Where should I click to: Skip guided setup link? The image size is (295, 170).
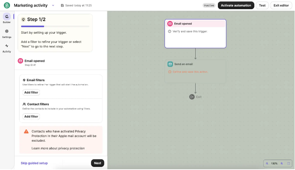pyautogui.click(x=34, y=163)
